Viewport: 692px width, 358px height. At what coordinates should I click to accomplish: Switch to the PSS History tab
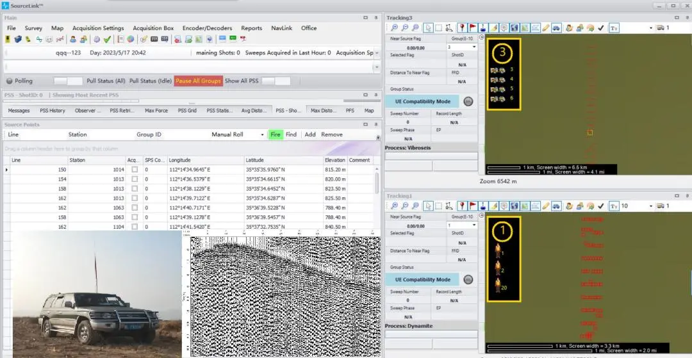pos(53,111)
